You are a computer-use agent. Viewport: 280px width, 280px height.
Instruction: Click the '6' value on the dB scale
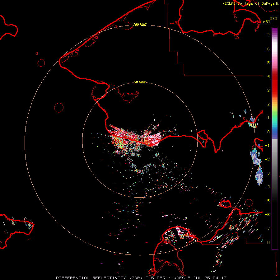pyautogui.click(x=268, y=49)
